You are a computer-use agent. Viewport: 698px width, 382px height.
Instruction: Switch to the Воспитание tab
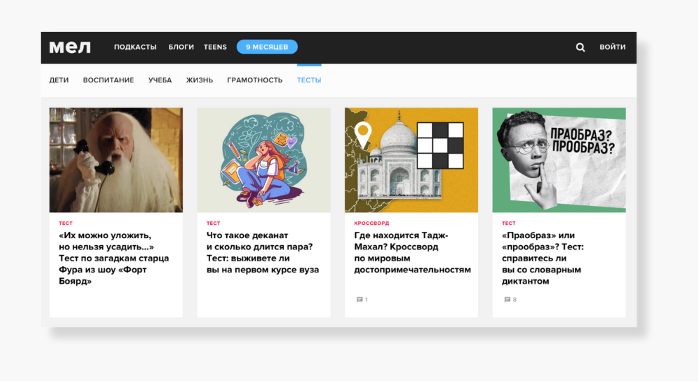pos(108,80)
